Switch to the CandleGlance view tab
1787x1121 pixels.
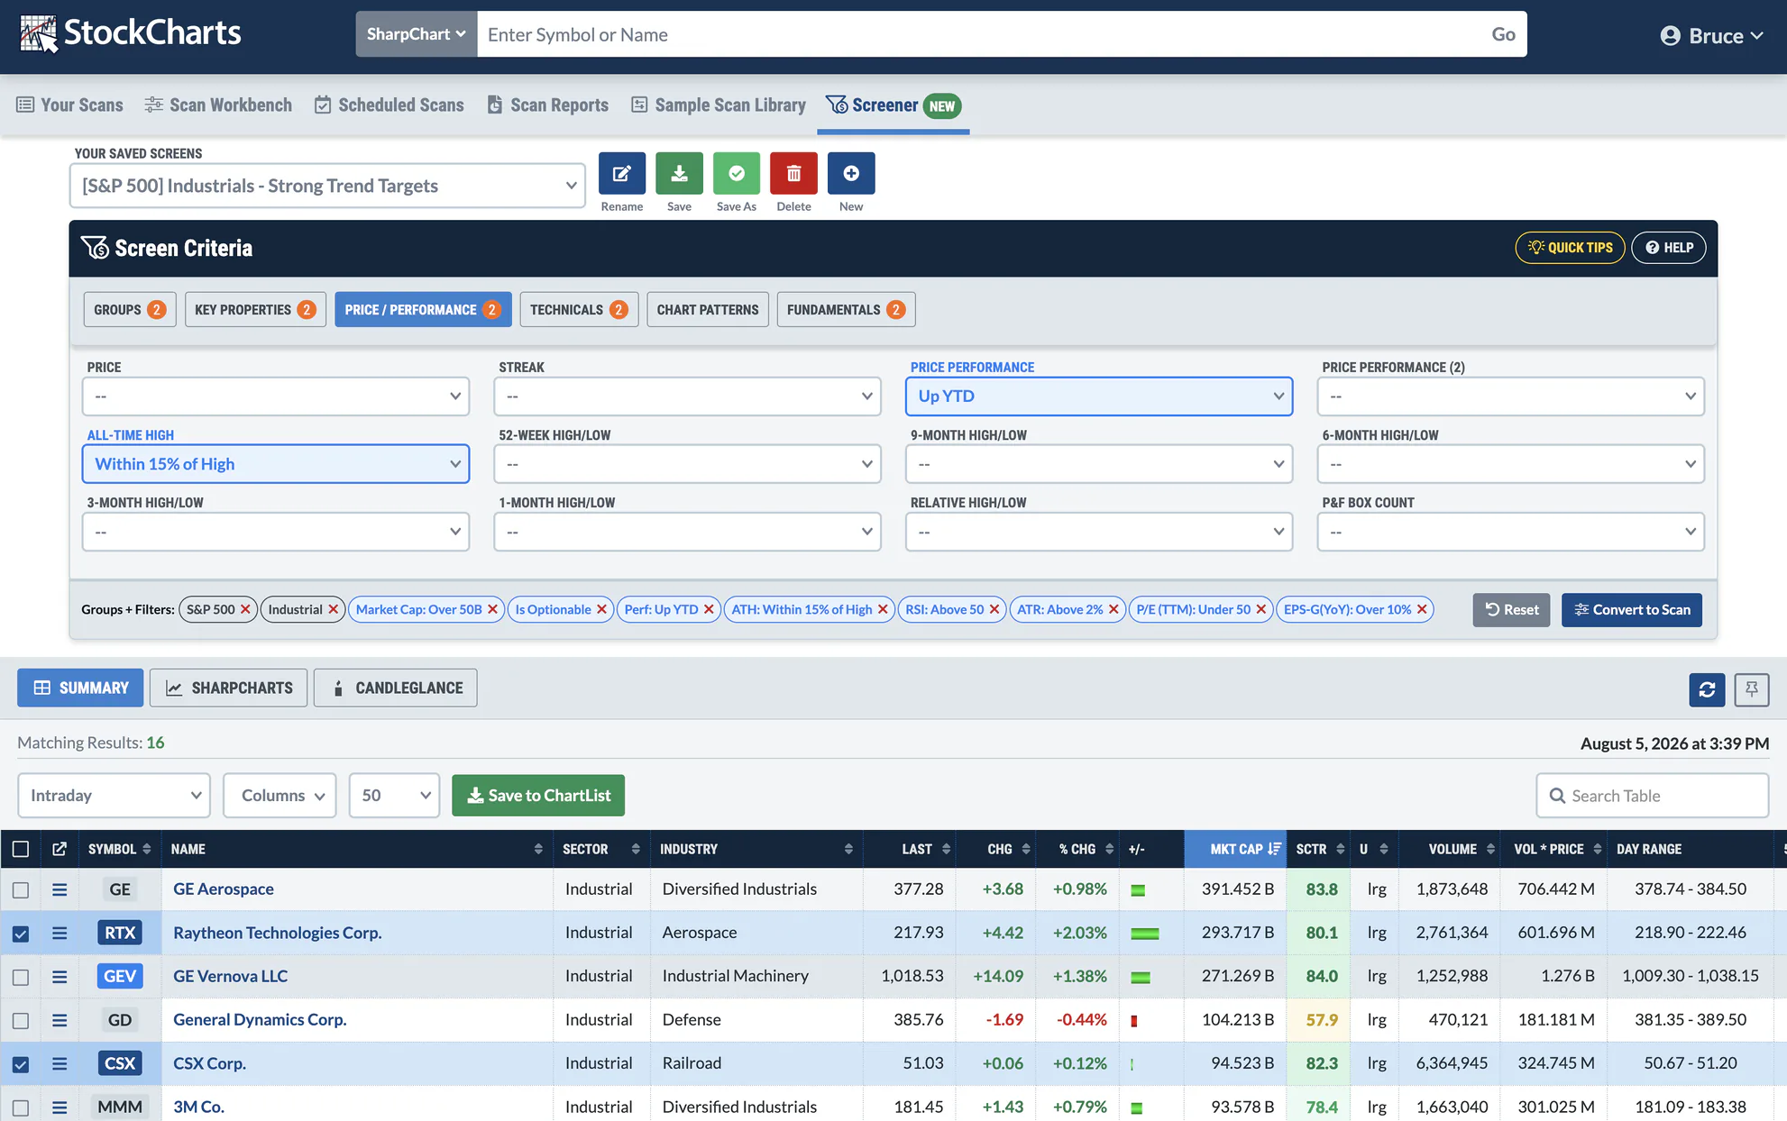(x=395, y=688)
